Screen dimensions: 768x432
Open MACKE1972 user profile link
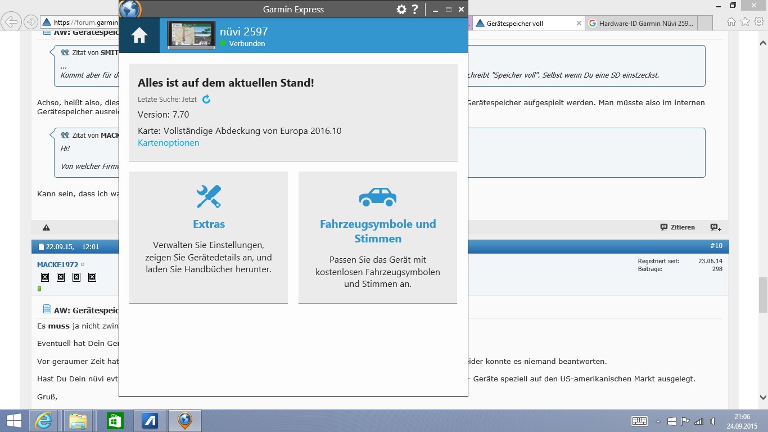click(x=57, y=264)
